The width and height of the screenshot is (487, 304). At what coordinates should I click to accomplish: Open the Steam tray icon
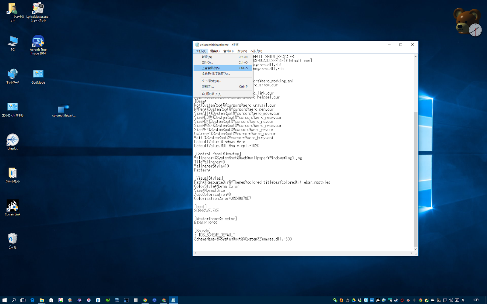click(x=396, y=300)
